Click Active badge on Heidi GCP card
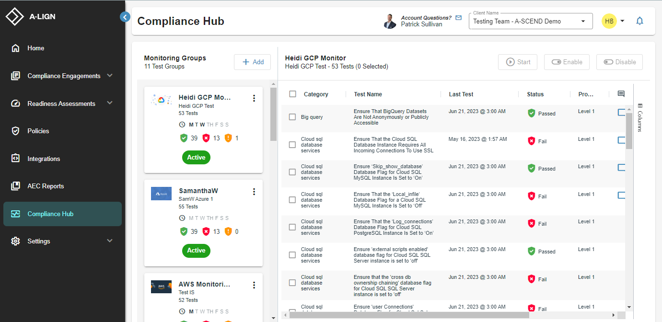This screenshot has width=662, height=322. point(196,157)
